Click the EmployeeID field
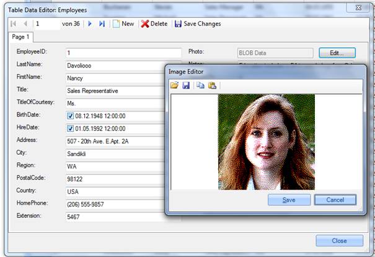Screen dimensions: 375x257 123,53
